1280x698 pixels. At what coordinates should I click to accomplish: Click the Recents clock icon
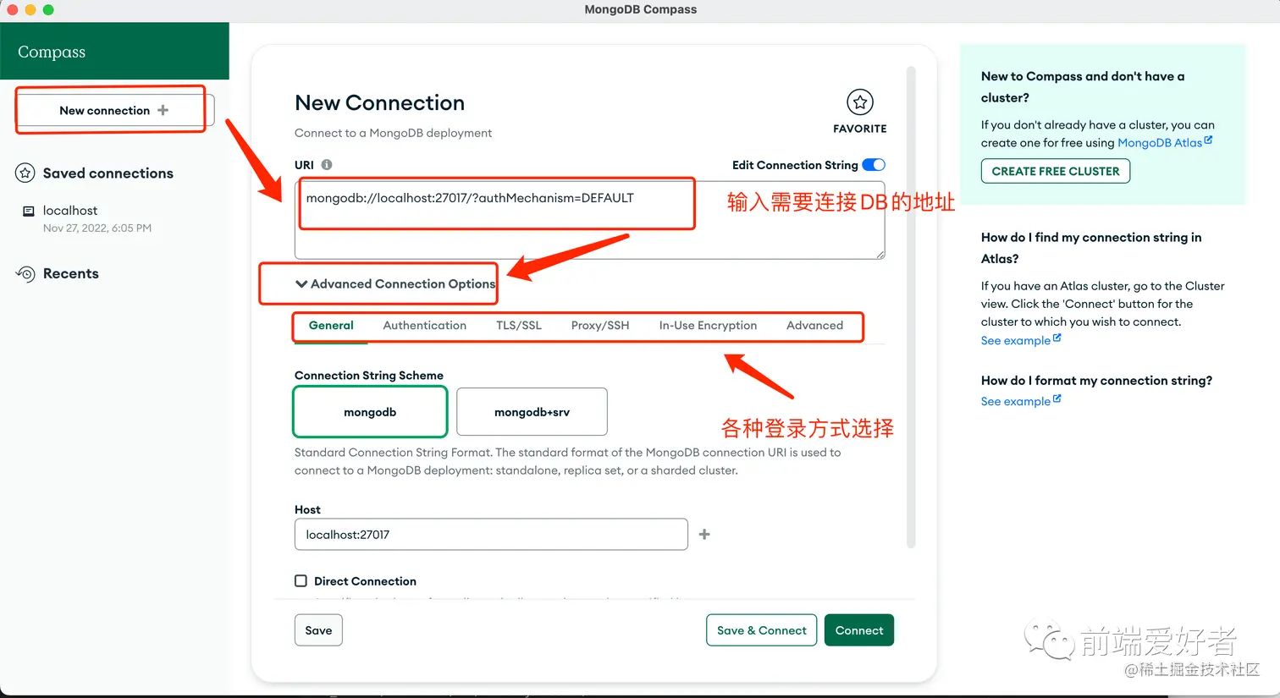pyautogui.click(x=25, y=273)
